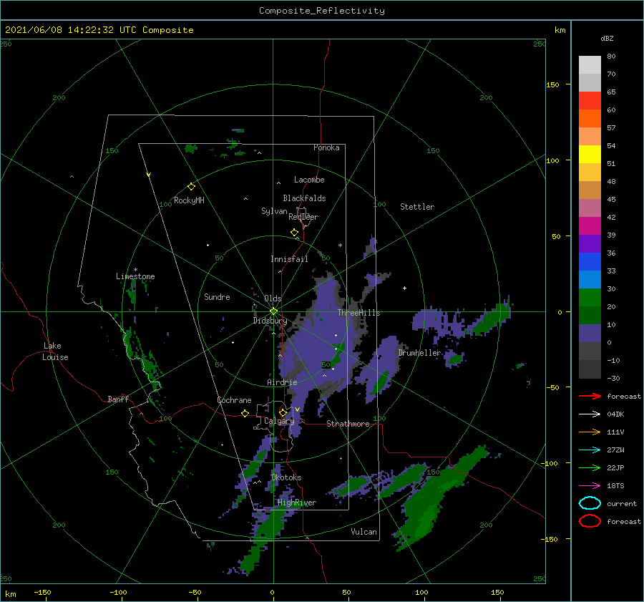
Task: Click the green 20 dBZ color swatch
Action: 590,297
